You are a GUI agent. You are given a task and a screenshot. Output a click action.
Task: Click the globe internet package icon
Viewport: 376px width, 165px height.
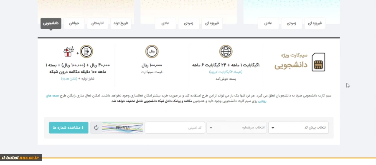click(x=226, y=51)
